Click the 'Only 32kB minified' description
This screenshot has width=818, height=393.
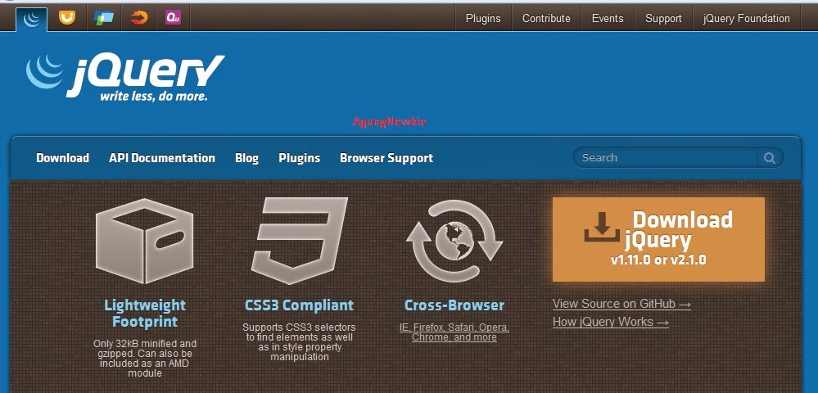coord(144,359)
